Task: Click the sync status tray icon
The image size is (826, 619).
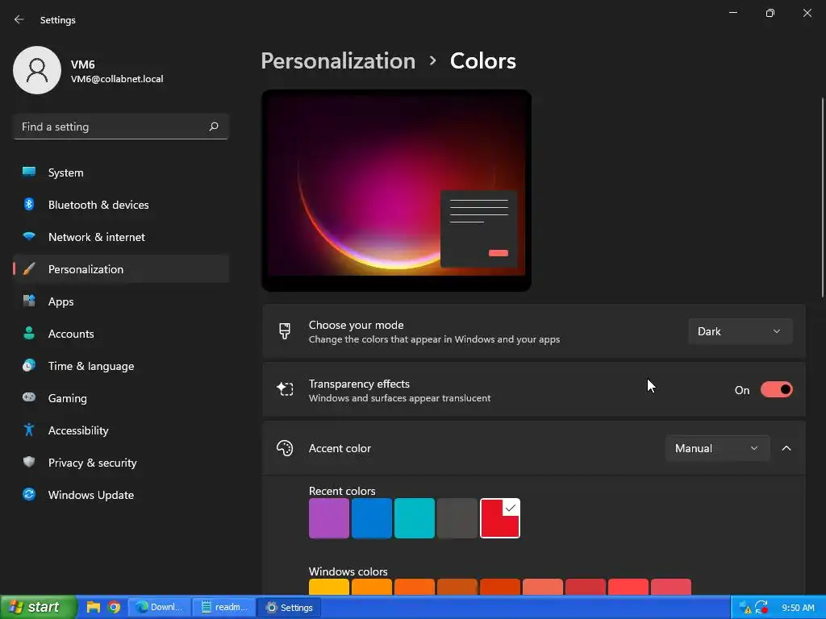Action: [761, 608]
